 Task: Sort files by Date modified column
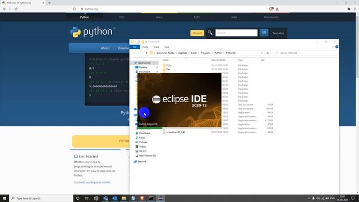tap(218, 60)
